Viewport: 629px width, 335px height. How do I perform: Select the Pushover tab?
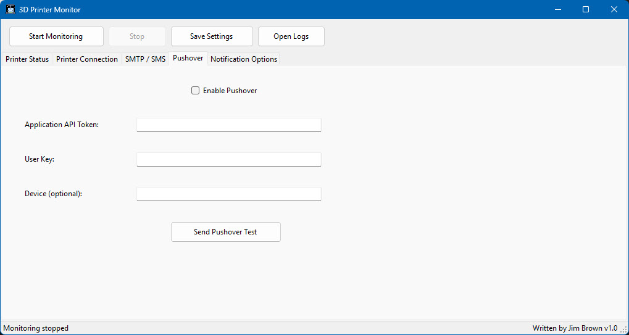click(x=188, y=58)
